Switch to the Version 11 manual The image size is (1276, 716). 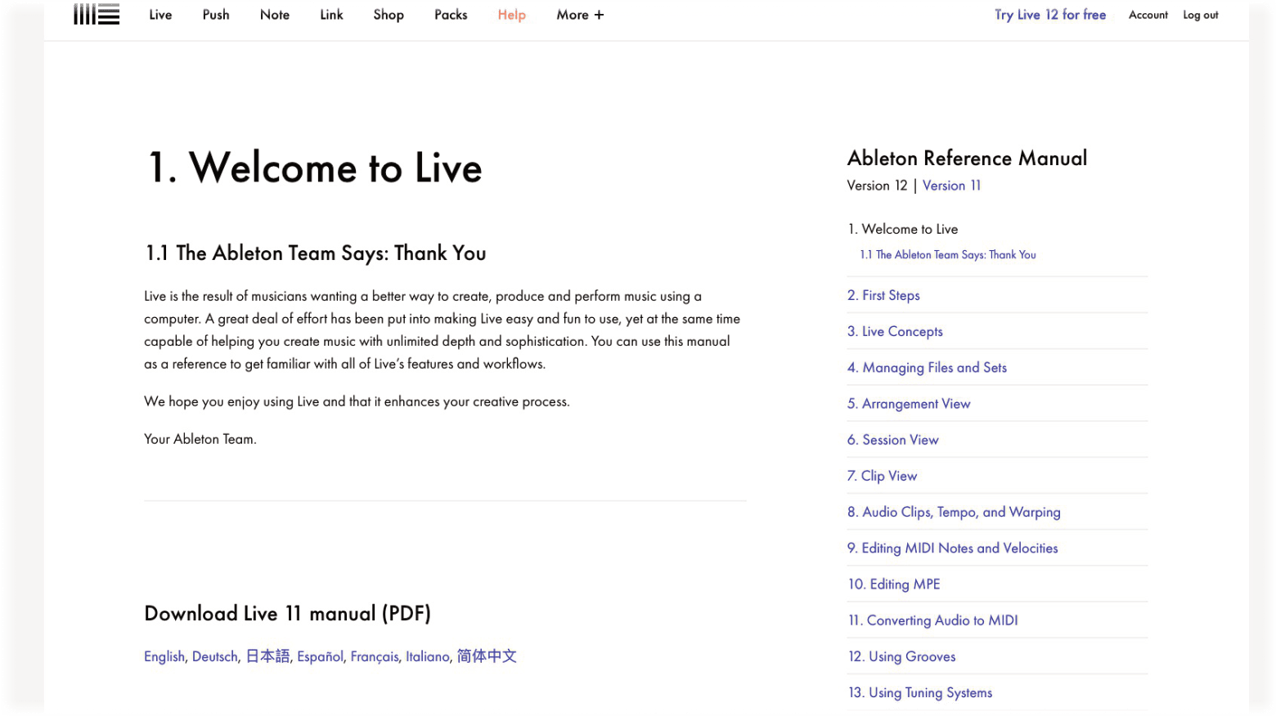(x=952, y=186)
